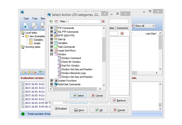Select the Check for Window action
The image size is (182, 125).
pos(71,62)
